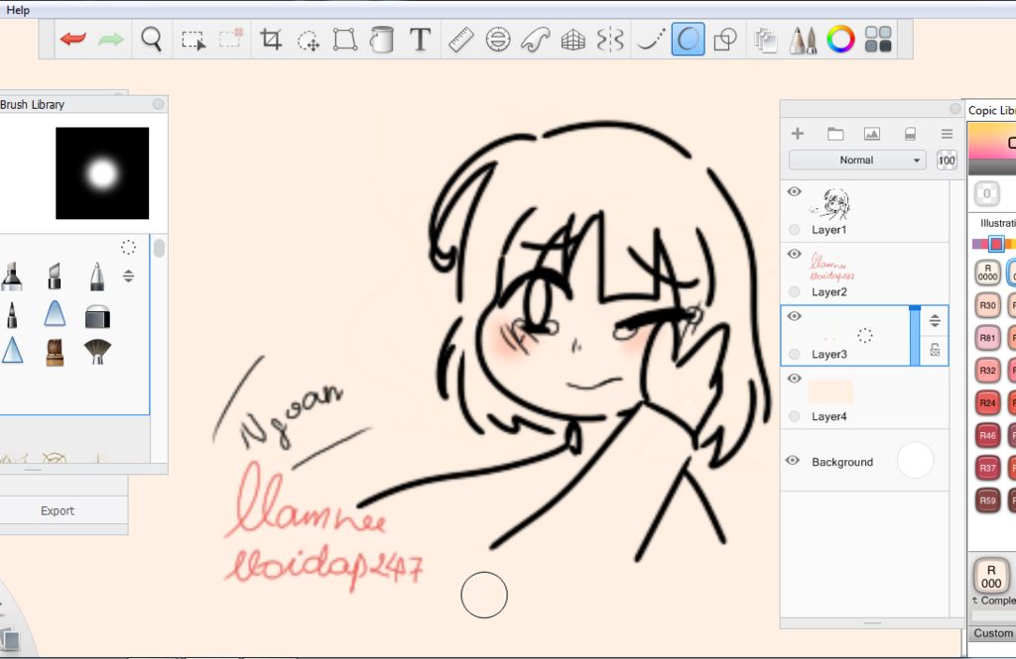Viewport: 1016px width, 659px height.
Task: Toggle the lock circle on Layer2
Action: (795, 292)
